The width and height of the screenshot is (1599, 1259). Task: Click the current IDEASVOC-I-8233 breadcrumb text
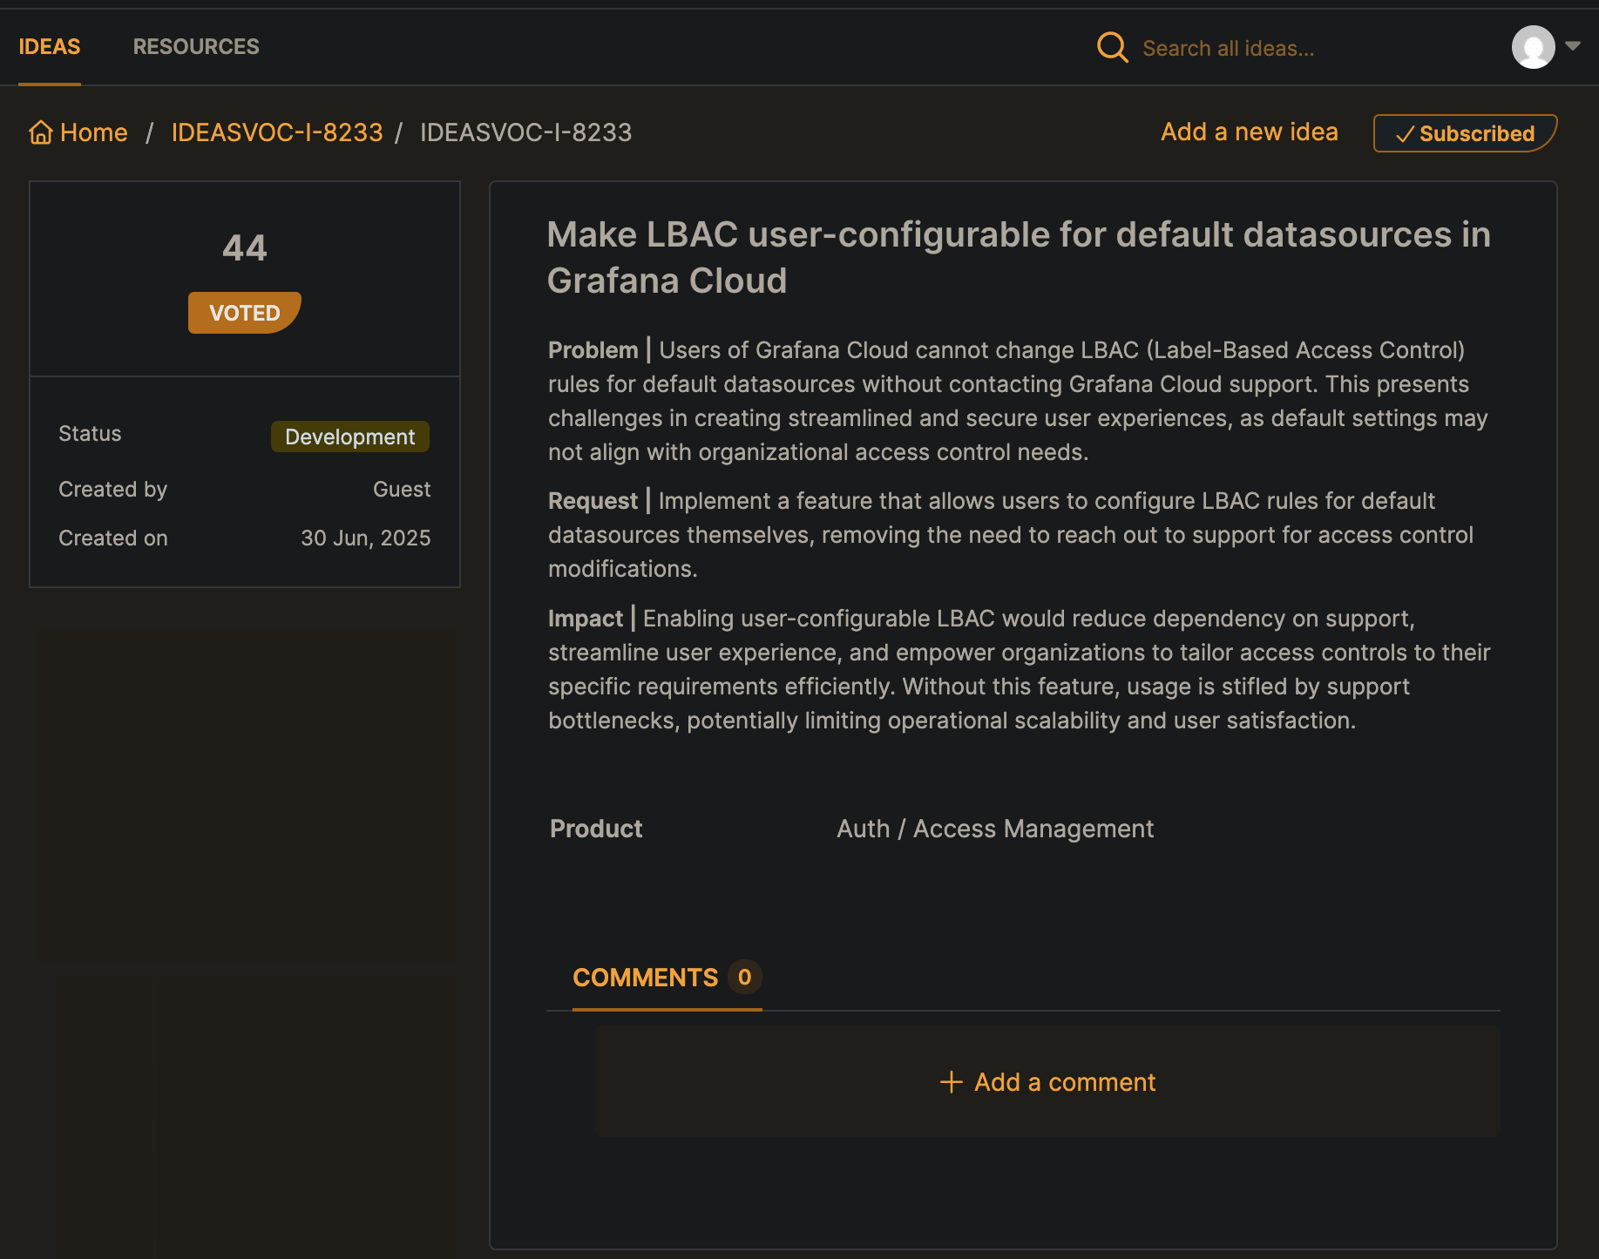526,132
